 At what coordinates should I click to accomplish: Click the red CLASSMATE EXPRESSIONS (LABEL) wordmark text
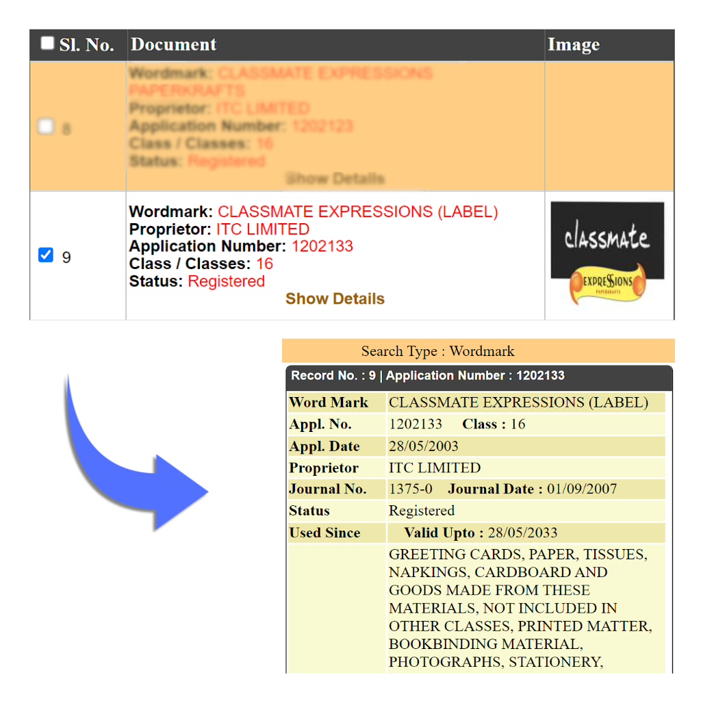[x=357, y=212]
